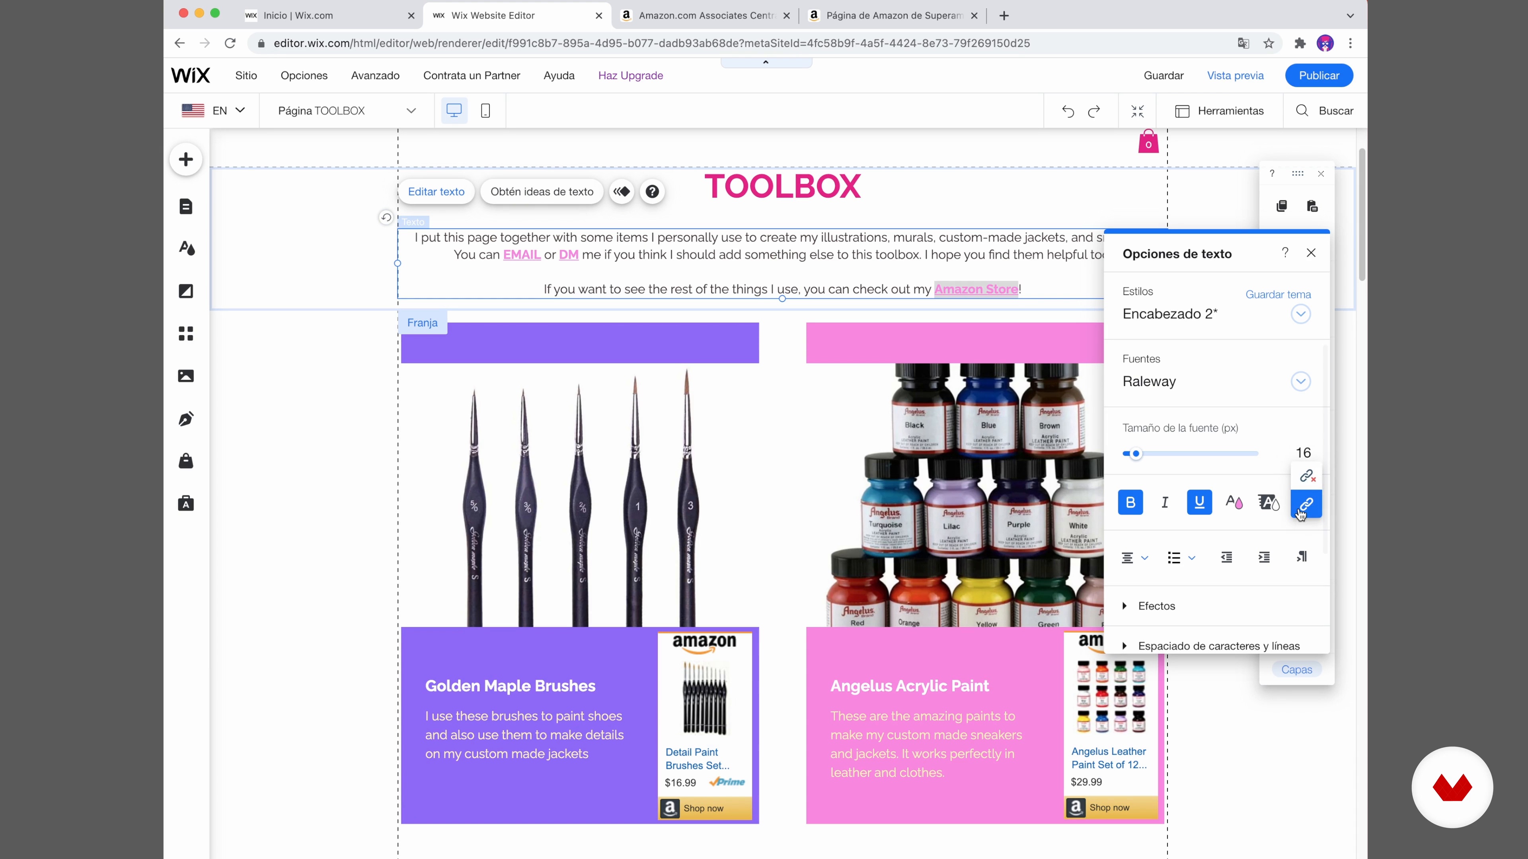This screenshot has height=859, width=1528.
Task: Click the browser extensions puzzle icon
Action: (x=1300, y=43)
